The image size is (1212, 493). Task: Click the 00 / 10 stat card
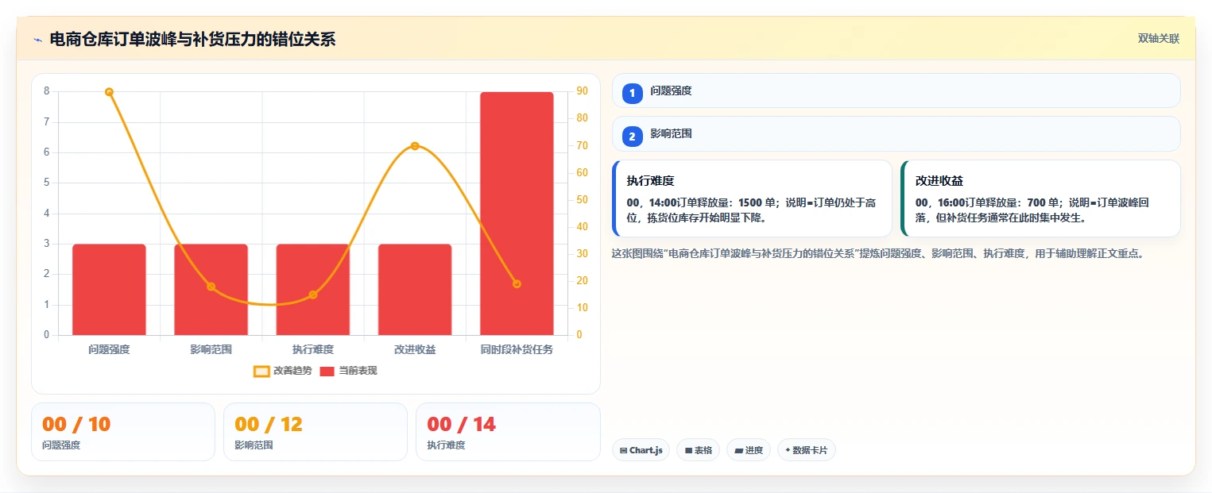click(x=123, y=432)
